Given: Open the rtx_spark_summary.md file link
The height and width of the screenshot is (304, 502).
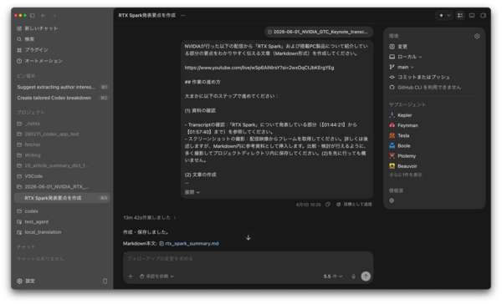Looking at the screenshot, I should 189,244.
